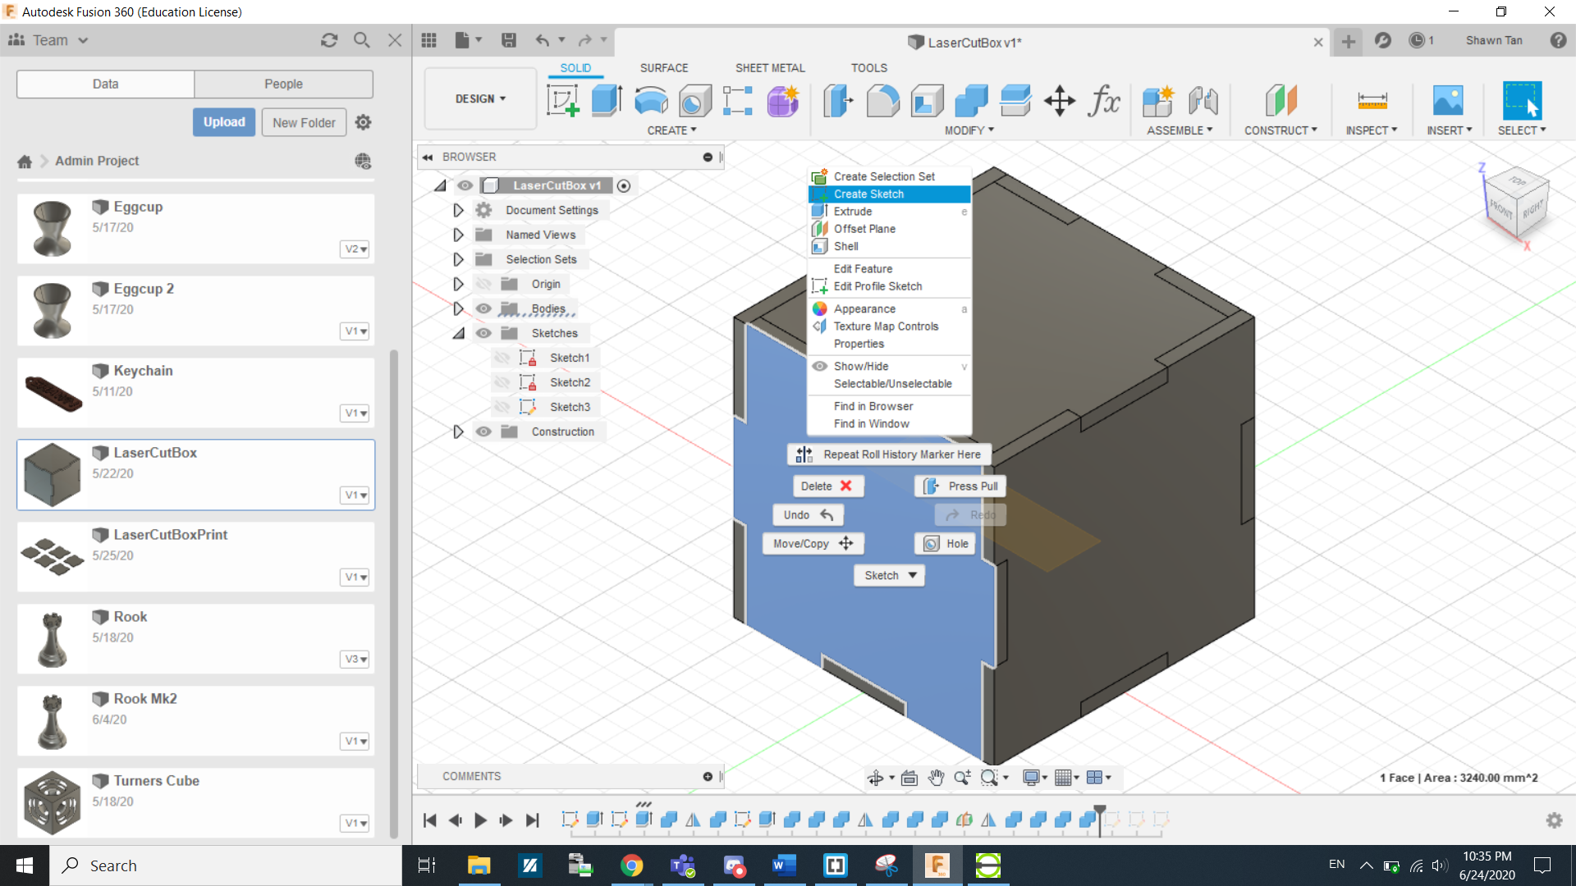Activate the Select tool icon
This screenshot has height=886, width=1576.
[1522, 101]
